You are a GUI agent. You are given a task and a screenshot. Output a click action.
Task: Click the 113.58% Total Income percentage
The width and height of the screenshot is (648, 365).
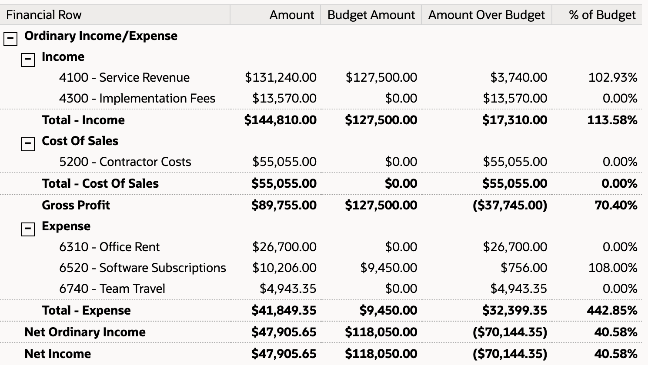tap(612, 120)
